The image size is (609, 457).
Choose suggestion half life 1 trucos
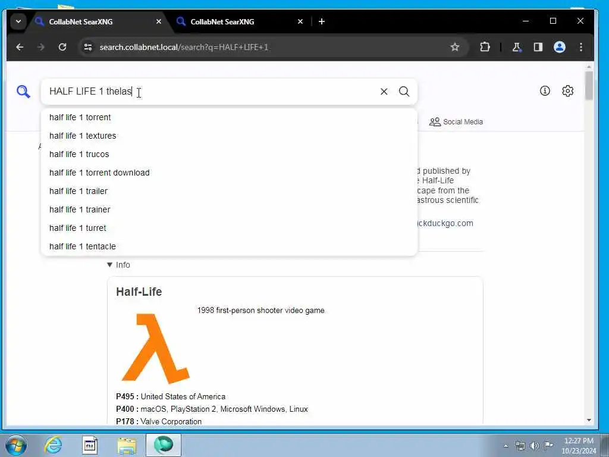click(x=229, y=154)
